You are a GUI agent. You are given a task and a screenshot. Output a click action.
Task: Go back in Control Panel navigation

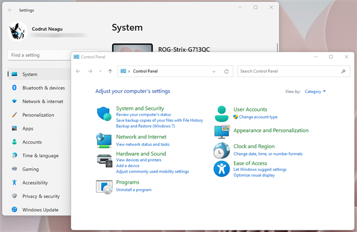(78, 71)
